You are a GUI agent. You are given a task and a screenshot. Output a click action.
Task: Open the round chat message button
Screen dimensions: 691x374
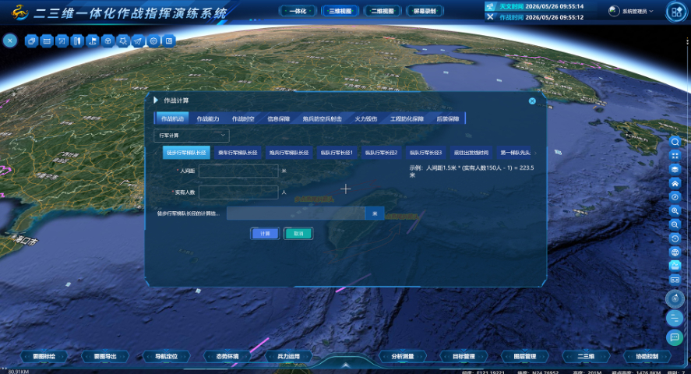coord(675,337)
